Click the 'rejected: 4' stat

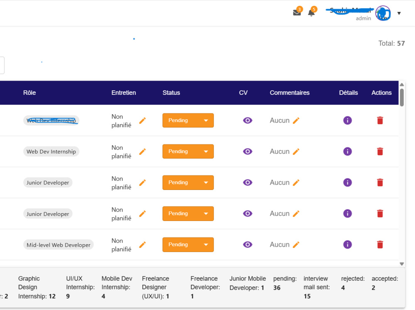coord(353,283)
